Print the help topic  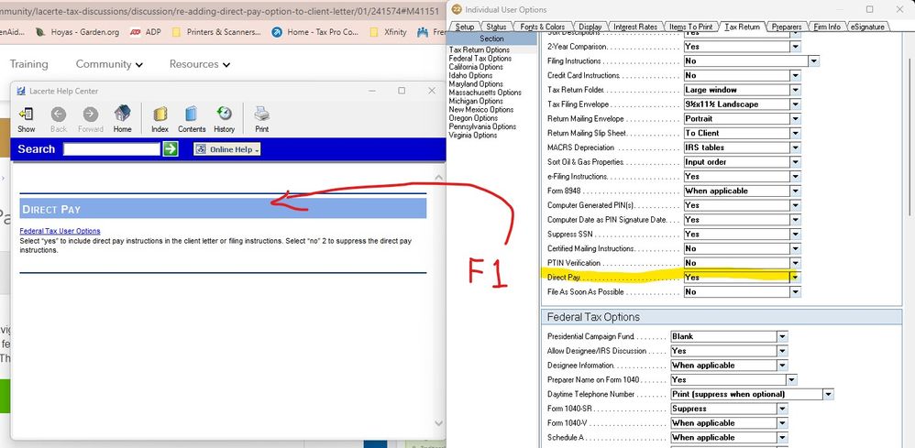261,118
